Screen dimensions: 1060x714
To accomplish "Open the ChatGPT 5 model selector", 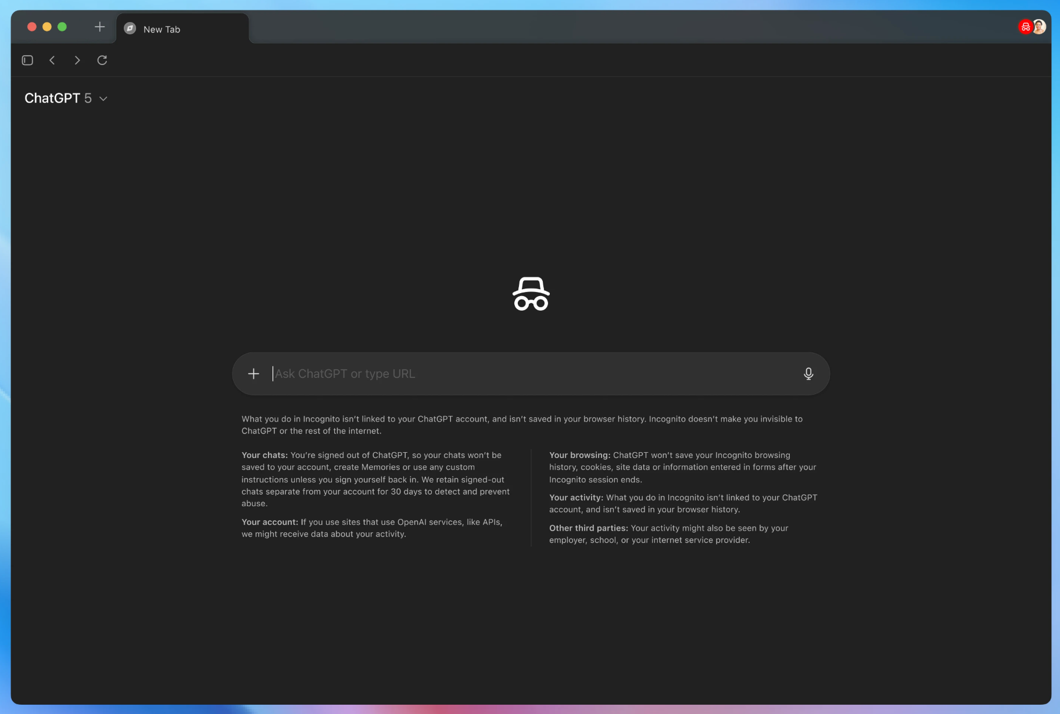I will click(58, 99).
